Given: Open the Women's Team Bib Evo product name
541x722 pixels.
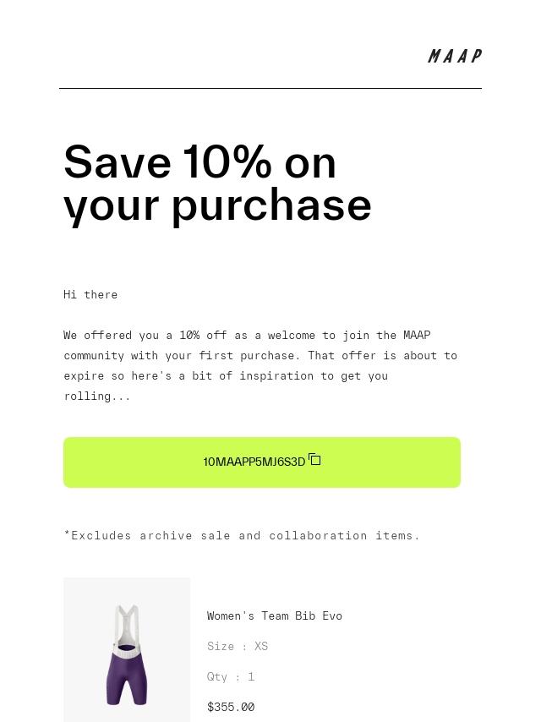Looking at the screenshot, I should tap(275, 616).
